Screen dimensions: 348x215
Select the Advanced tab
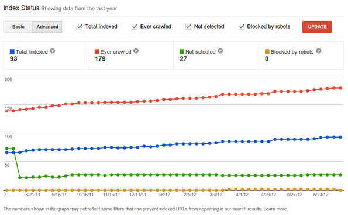click(x=47, y=27)
